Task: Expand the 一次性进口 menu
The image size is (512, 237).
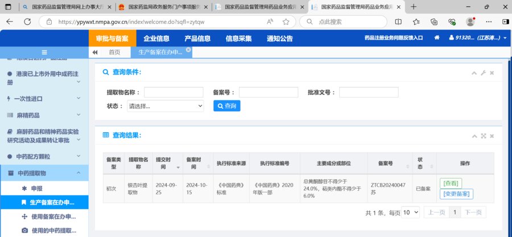Action: [x=44, y=99]
